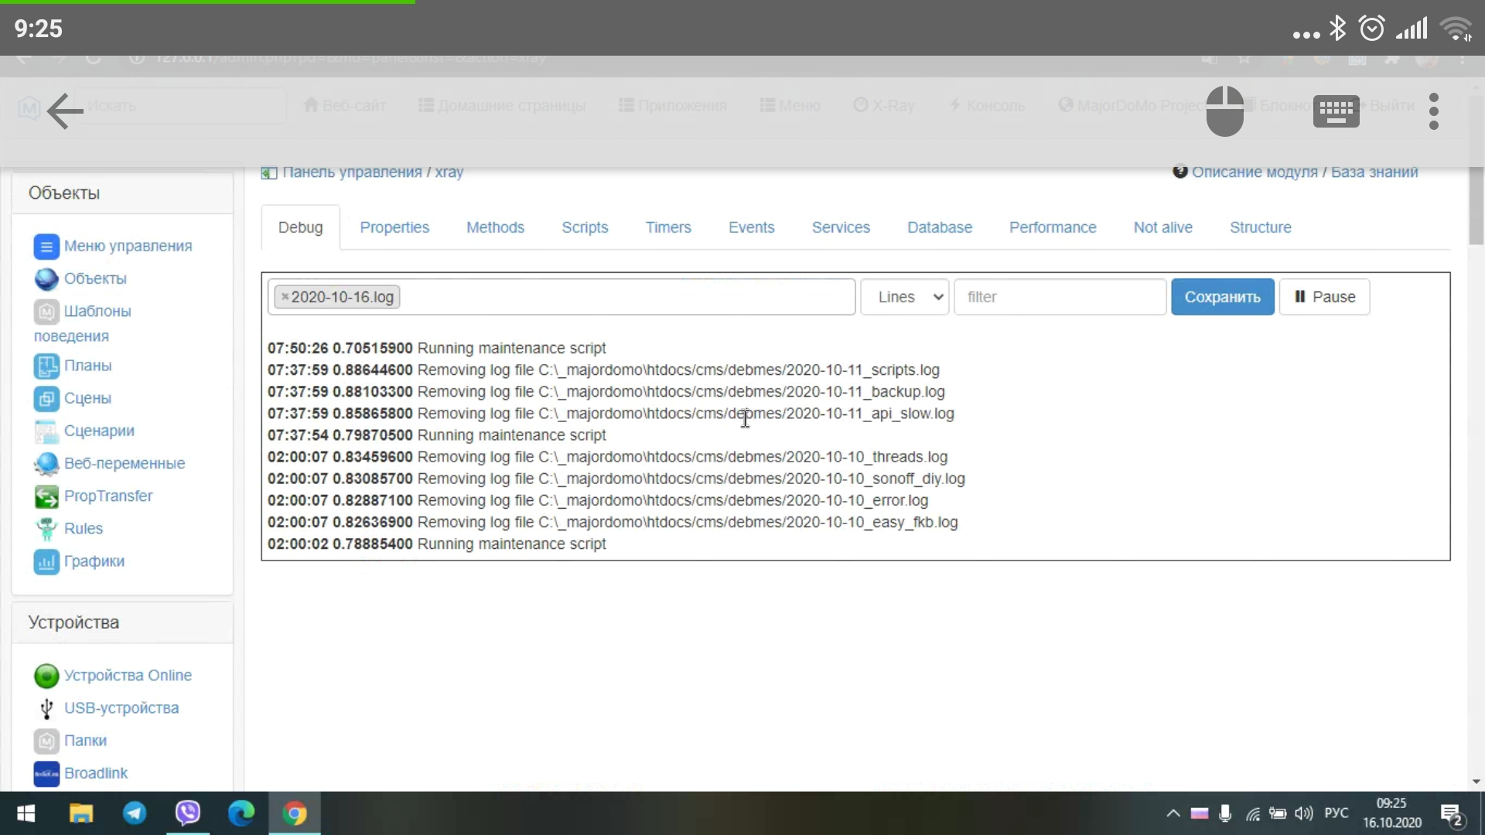Viewport: 1485px width, 835px height.
Task: Open the Объекты section in the sidebar
Action: tap(94, 279)
